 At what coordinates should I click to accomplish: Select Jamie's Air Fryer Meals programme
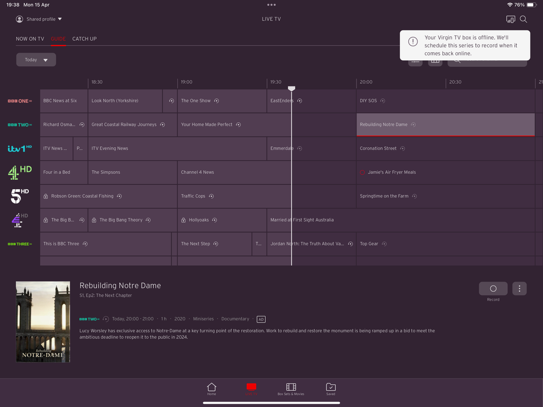[x=446, y=172]
